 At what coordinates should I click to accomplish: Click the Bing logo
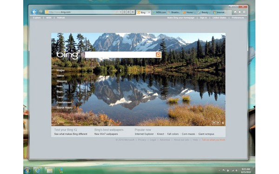tap(67, 55)
